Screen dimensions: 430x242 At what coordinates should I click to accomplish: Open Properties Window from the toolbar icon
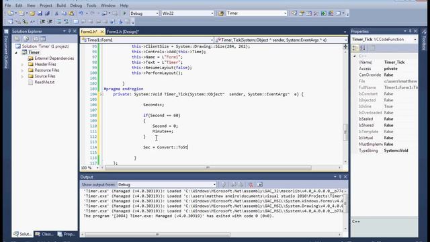(302, 13)
